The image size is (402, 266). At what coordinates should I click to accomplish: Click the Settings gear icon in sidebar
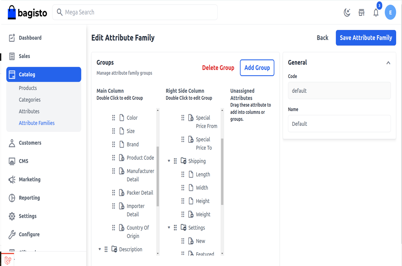click(x=12, y=216)
